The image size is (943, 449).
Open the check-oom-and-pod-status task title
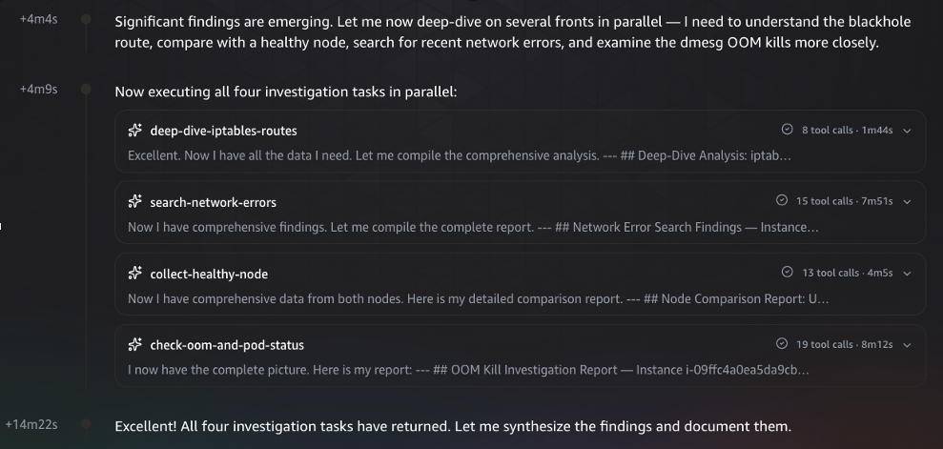(x=227, y=345)
